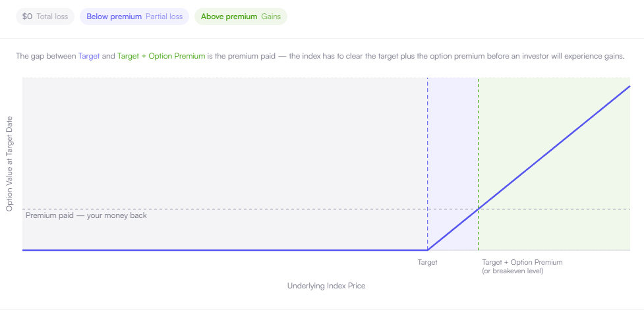This screenshot has height=320, width=644.
Task: Click the flat payoff line segment at zero
Action: pyautogui.click(x=225, y=250)
